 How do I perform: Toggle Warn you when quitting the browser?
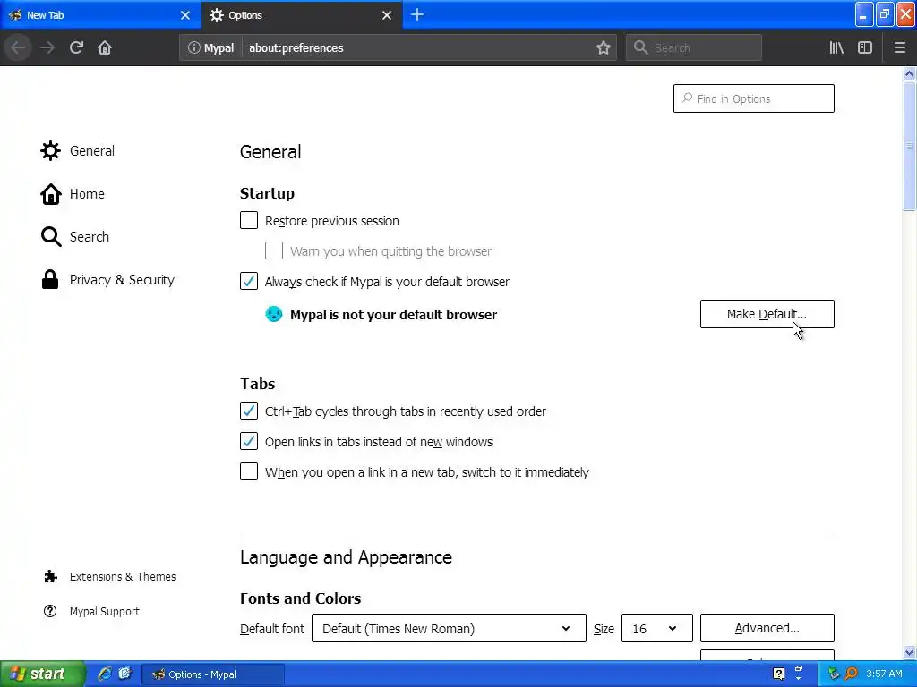click(x=274, y=250)
